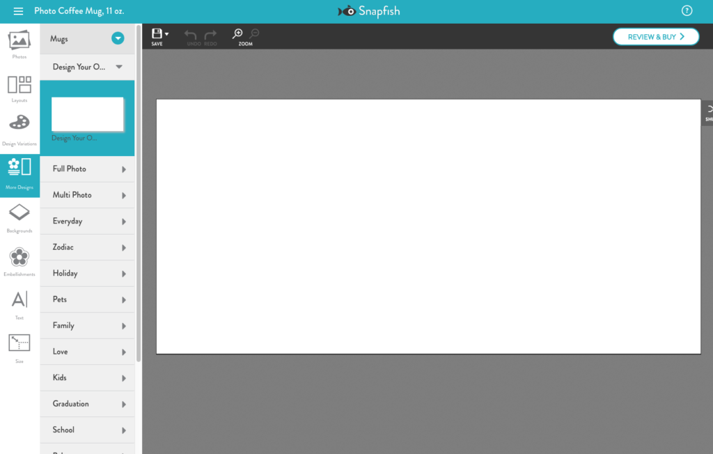Viewport: 713px width, 454px height.
Task: Expand the Everyday category
Action: (87, 221)
